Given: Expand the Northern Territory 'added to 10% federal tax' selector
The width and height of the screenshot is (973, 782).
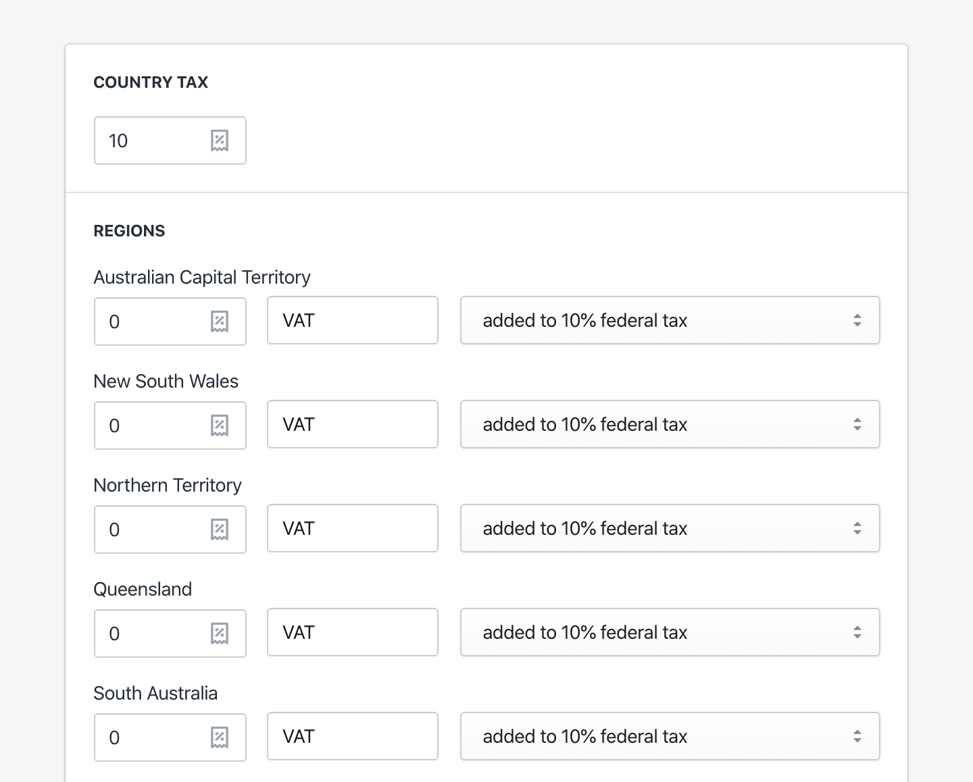Looking at the screenshot, I should [670, 528].
